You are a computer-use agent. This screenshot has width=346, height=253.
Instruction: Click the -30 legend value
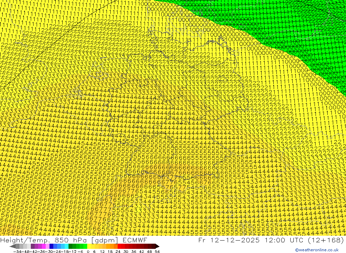[x=49, y=252]
